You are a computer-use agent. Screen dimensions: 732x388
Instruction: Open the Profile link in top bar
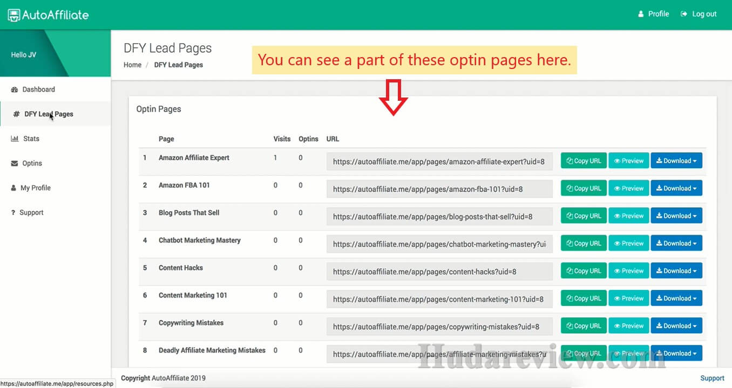point(653,14)
